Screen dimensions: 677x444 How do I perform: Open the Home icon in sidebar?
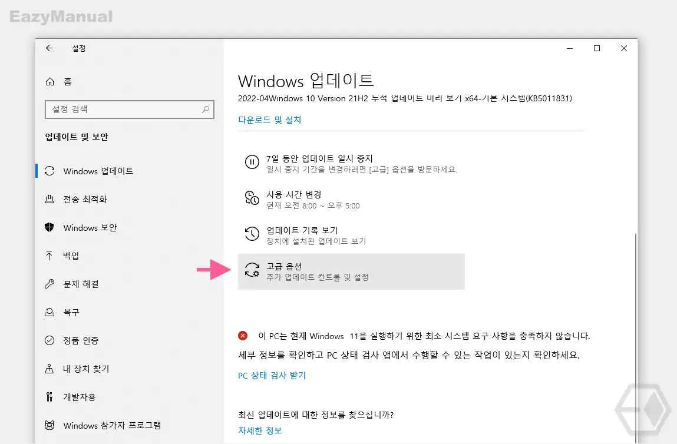pos(50,81)
